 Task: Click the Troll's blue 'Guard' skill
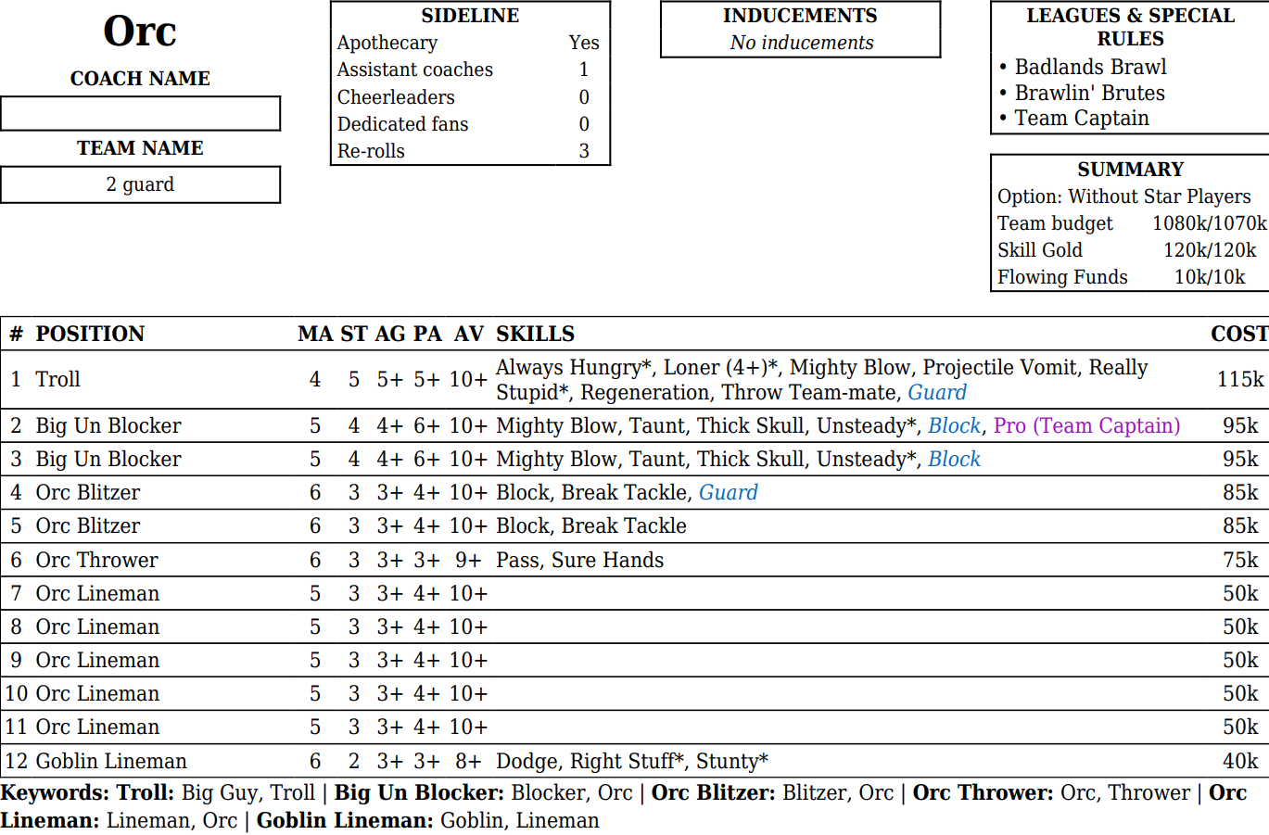(937, 392)
